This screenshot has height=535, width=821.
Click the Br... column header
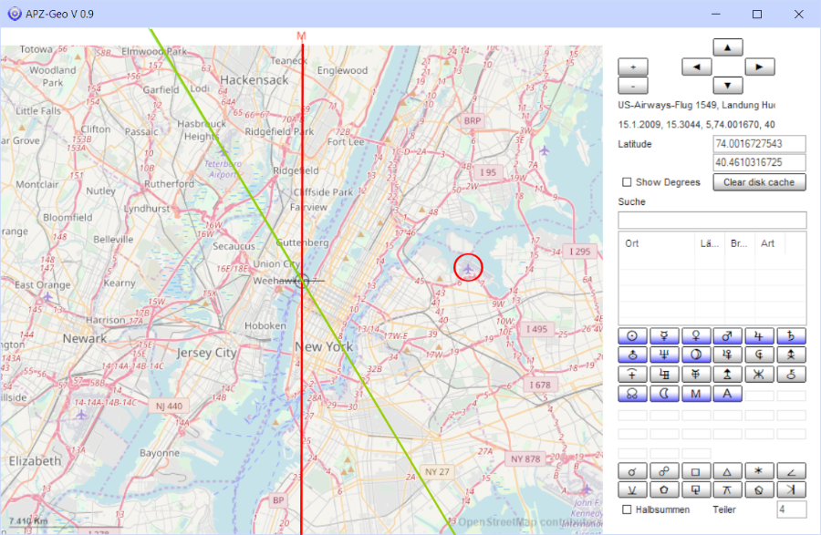click(740, 243)
